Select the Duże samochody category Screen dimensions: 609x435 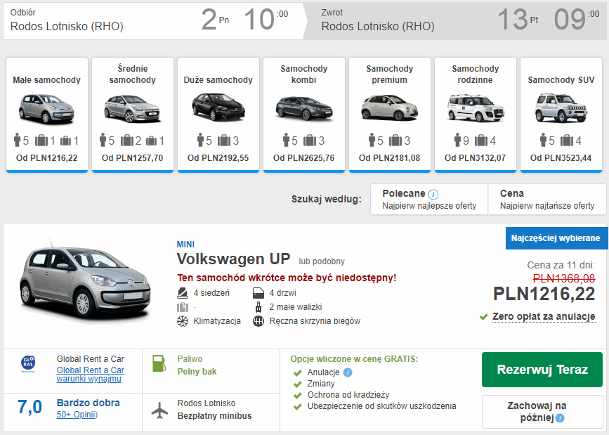click(218, 115)
